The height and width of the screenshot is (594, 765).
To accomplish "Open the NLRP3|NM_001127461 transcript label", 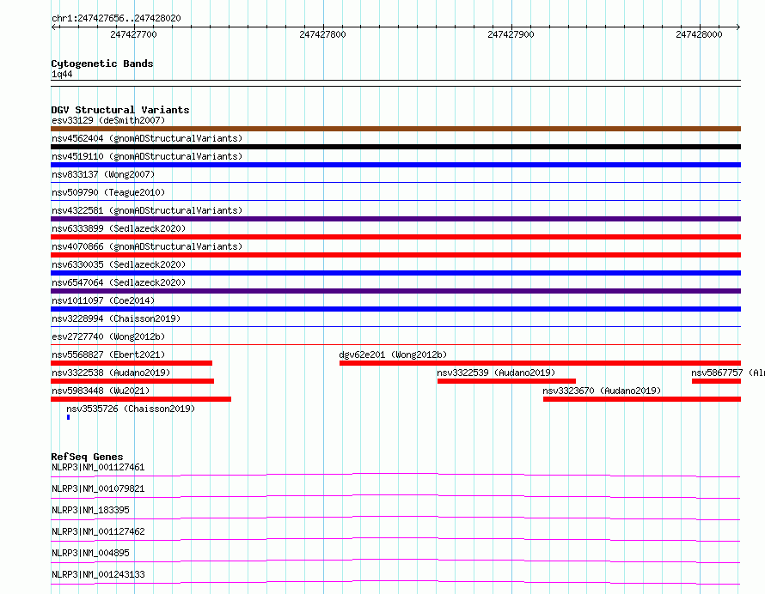I will [98, 467].
